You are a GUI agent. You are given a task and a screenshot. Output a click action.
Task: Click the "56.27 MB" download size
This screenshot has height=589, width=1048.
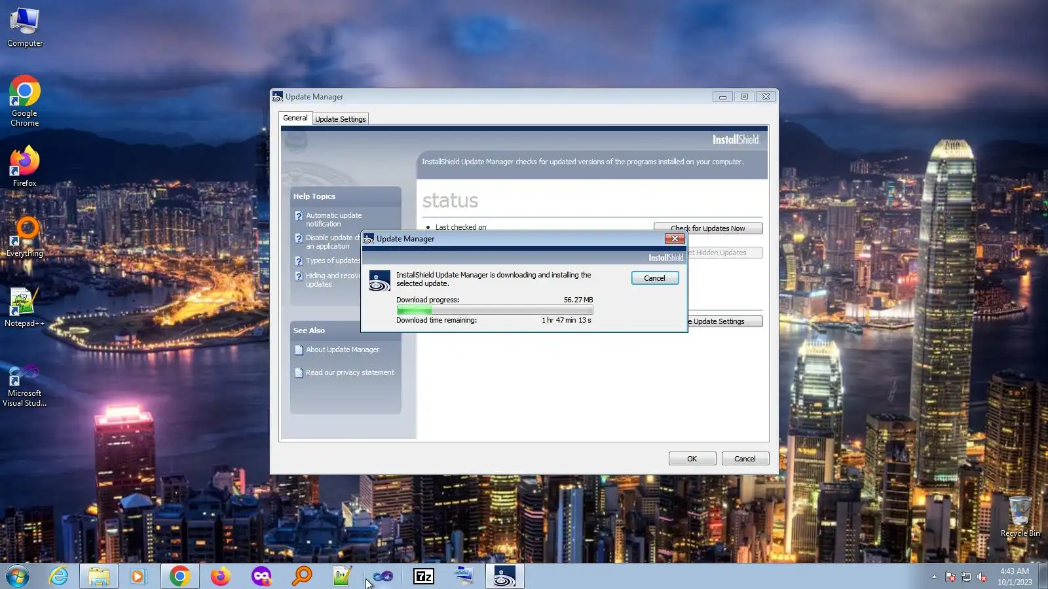tap(578, 300)
